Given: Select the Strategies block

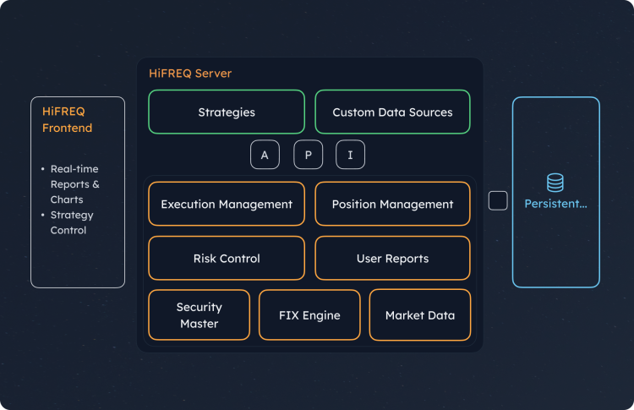Looking at the screenshot, I should tap(227, 112).
